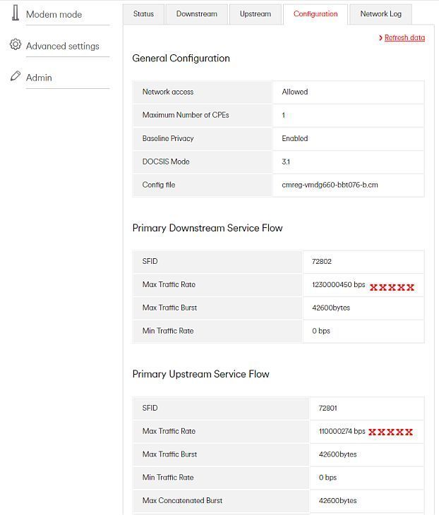Click the red arrow beside Refresh data
The image size is (439, 515).
[380, 38]
